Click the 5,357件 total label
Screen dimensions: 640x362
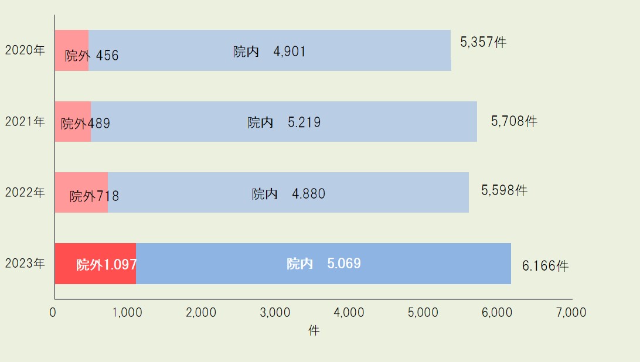point(484,42)
